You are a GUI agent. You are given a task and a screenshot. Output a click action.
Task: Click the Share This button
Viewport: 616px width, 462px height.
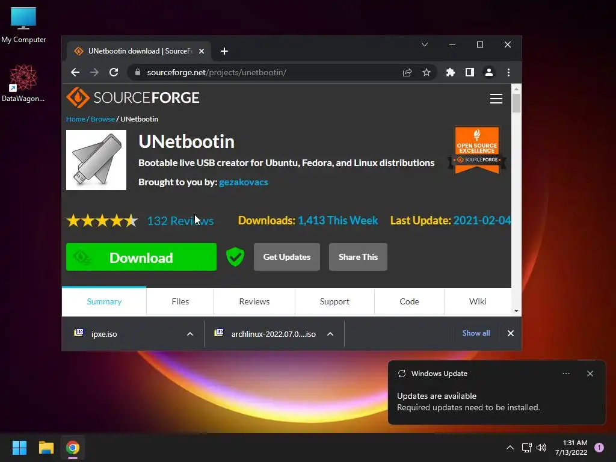pyautogui.click(x=358, y=257)
